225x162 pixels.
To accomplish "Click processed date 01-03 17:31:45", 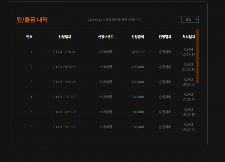I will coord(189,97).
